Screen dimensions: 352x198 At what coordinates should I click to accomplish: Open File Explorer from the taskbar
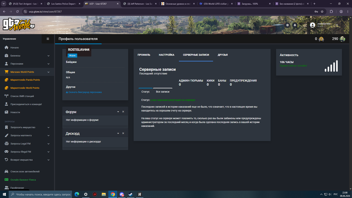coord(104,194)
